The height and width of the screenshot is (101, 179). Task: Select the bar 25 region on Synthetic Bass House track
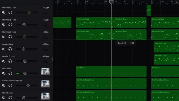pos(111,84)
